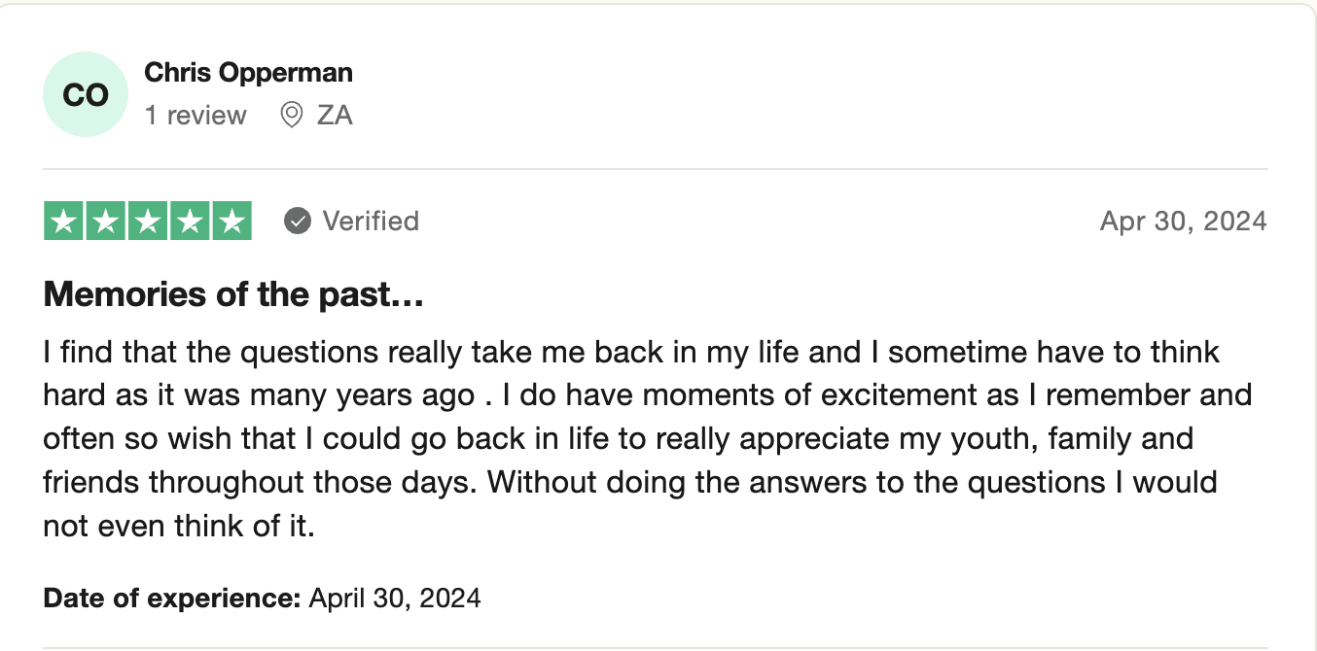This screenshot has width=1317, height=651.
Task: Click the April 30, 2024 experience date
Action: pyautogui.click(x=395, y=597)
